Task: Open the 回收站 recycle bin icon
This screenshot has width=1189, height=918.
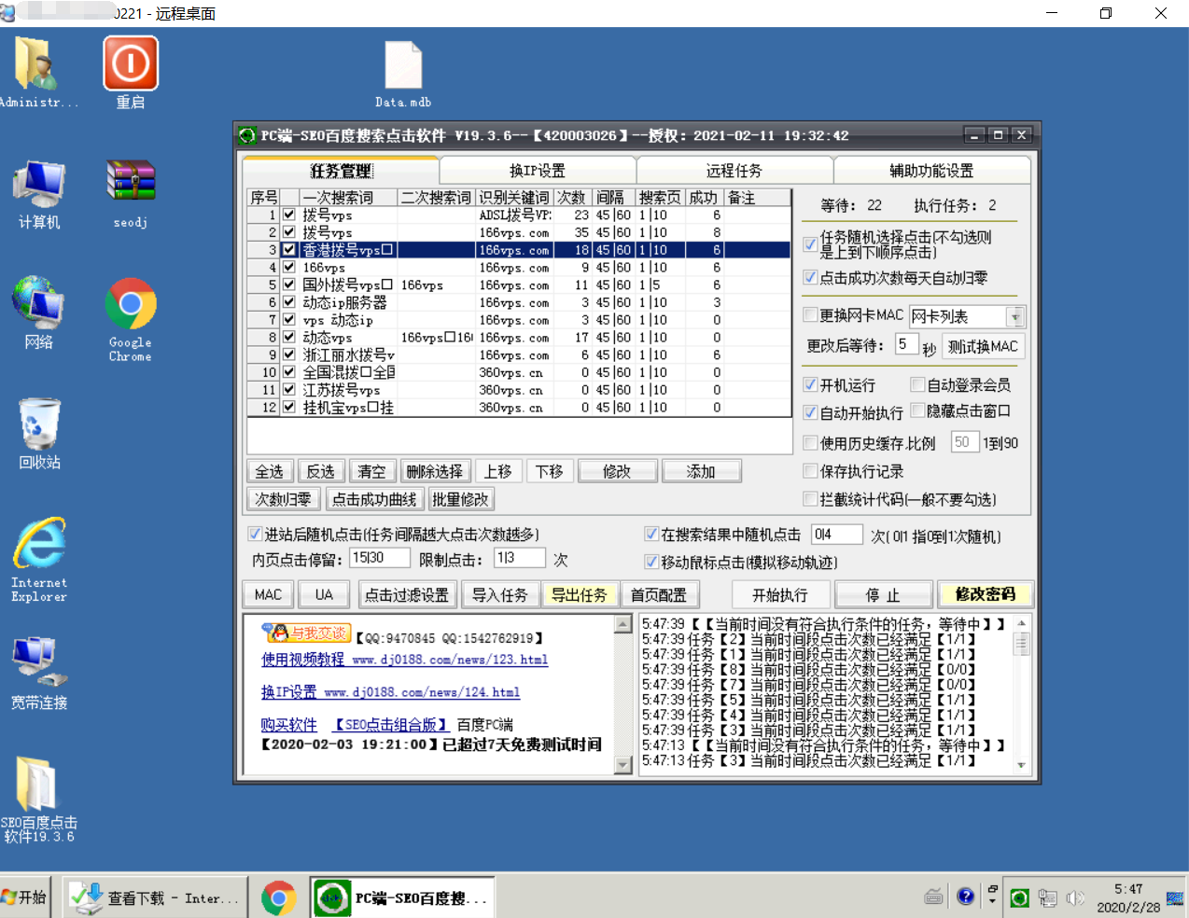Action: [39, 434]
